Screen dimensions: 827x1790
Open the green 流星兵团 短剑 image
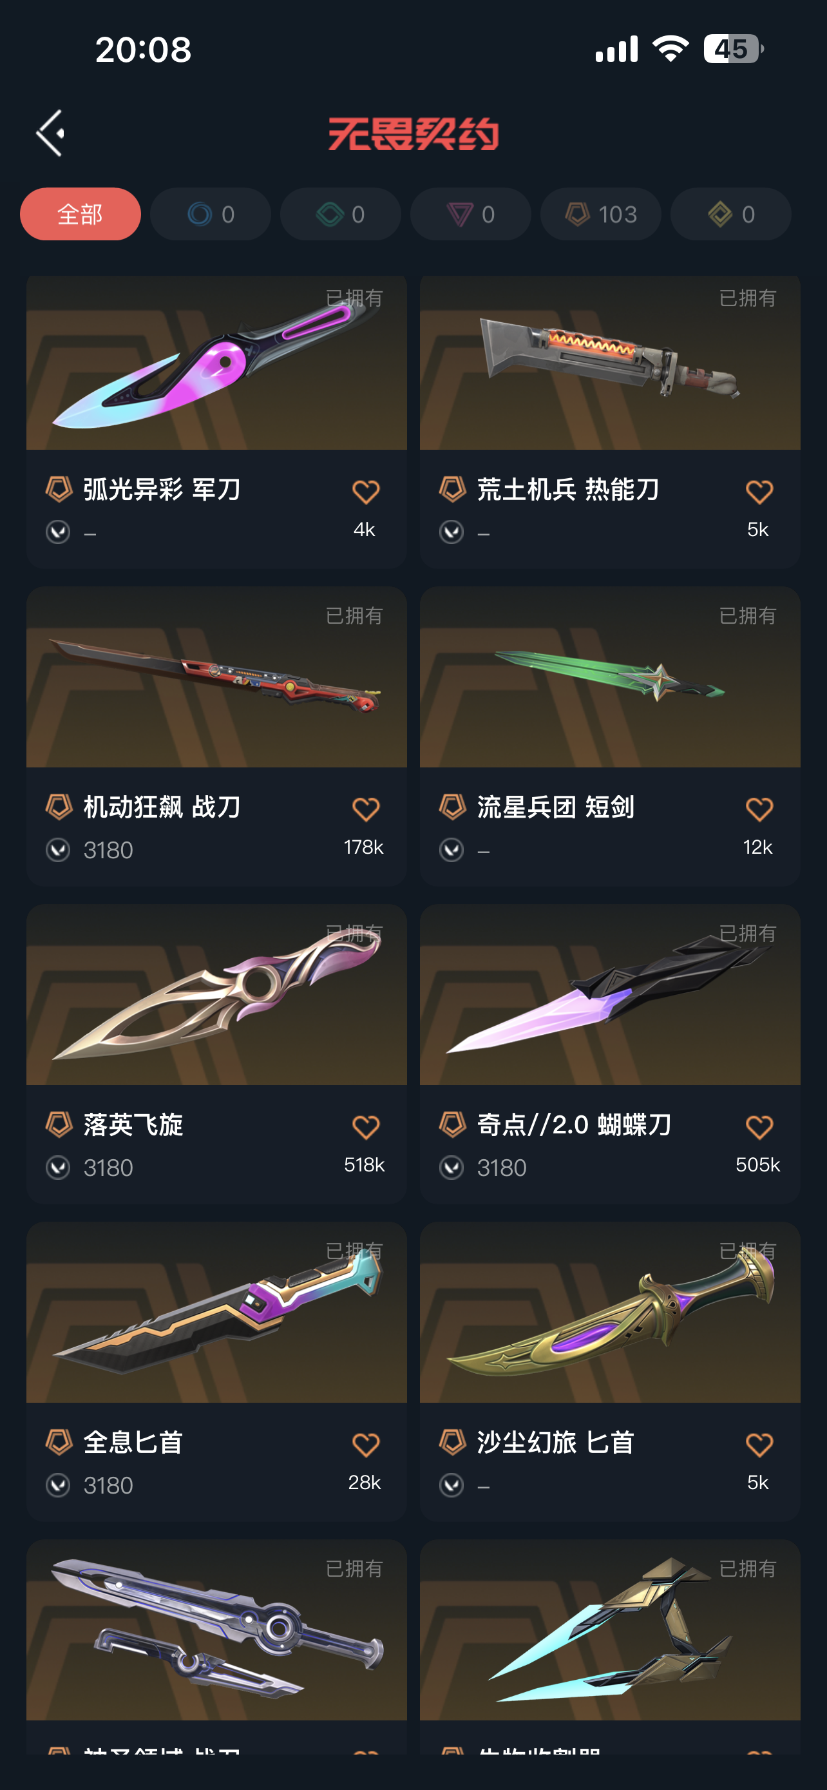click(x=611, y=677)
